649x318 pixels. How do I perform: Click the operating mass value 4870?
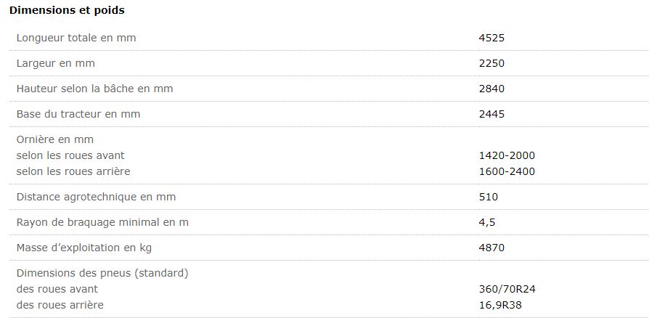point(491,248)
